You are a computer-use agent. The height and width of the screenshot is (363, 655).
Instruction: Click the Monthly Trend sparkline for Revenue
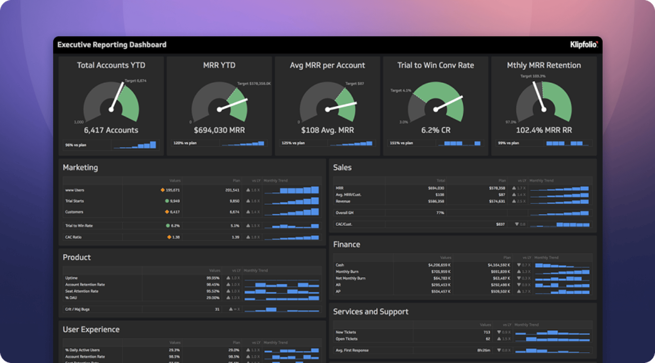tap(560, 201)
